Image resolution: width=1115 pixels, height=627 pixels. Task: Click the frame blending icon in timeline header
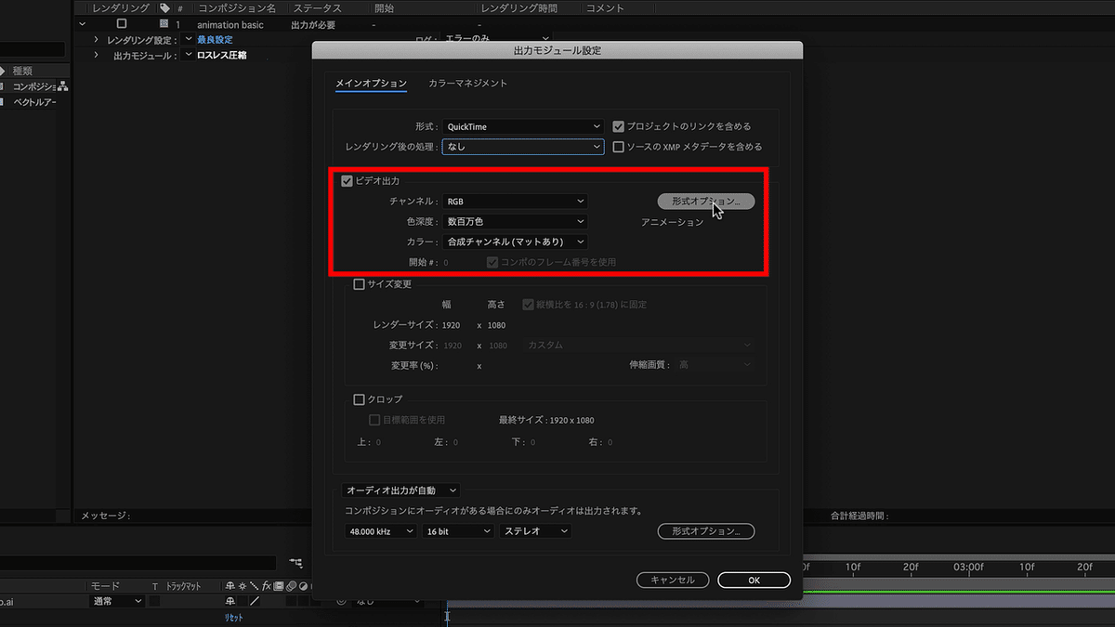coord(278,586)
